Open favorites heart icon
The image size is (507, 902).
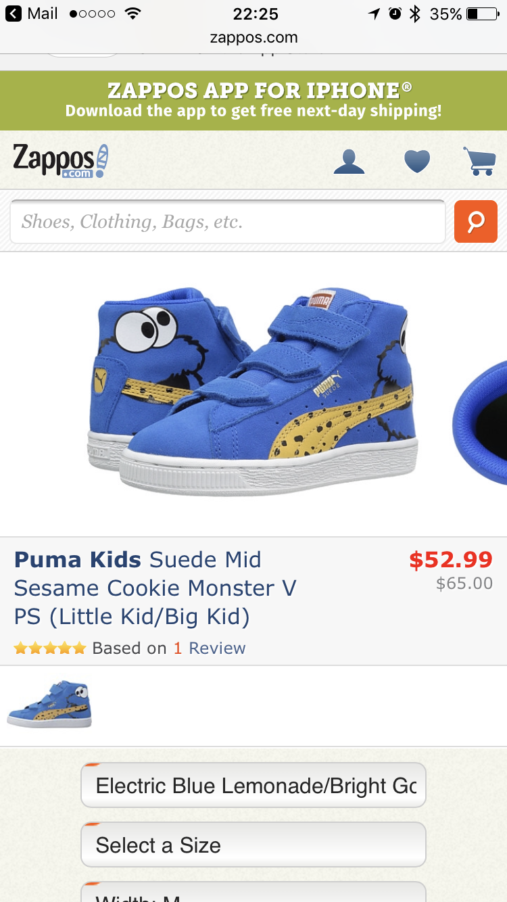(x=416, y=162)
